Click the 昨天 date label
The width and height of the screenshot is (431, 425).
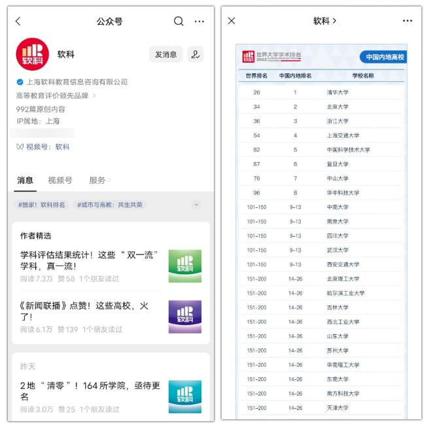click(27, 367)
